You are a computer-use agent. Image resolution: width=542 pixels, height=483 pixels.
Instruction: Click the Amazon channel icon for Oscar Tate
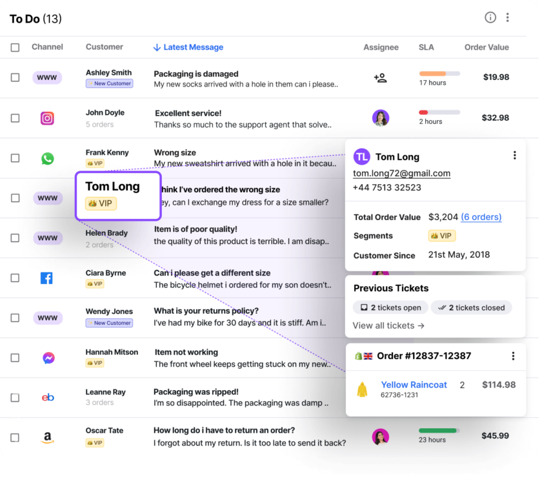pos(47,436)
